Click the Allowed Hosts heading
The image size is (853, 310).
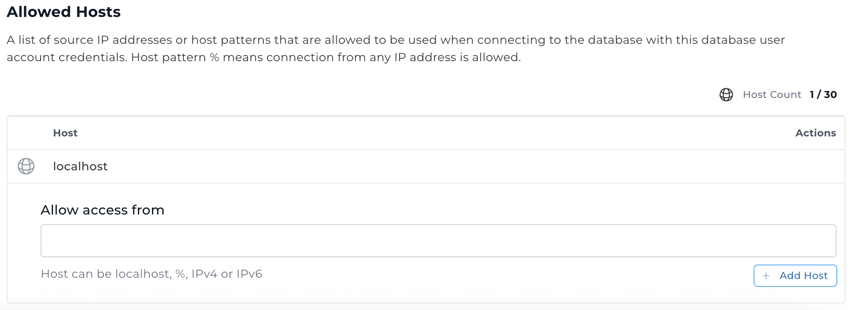pos(63,12)
